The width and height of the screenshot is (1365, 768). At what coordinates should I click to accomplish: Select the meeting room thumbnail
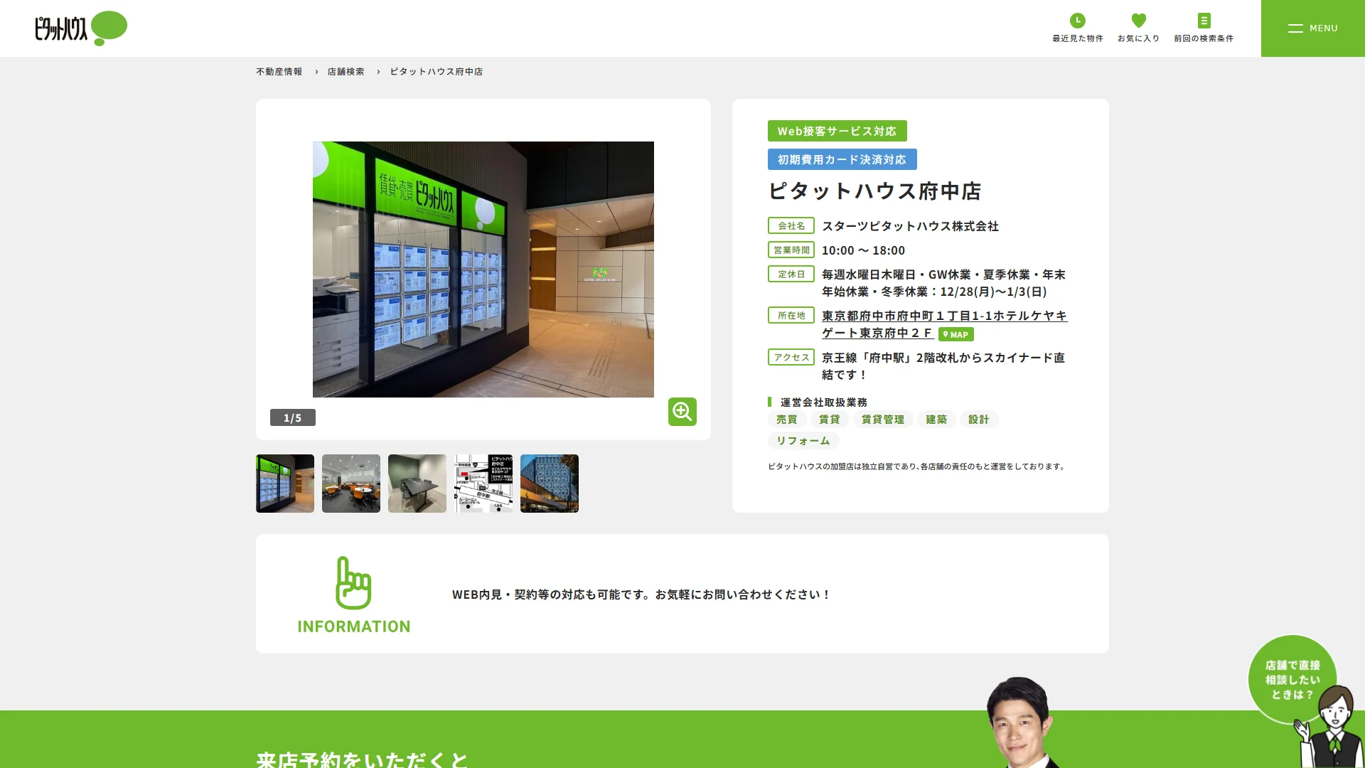tap(417, 484)
